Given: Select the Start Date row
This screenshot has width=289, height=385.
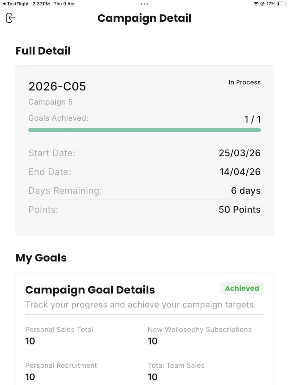Looking at the screenshot, I should click(144, 153).
